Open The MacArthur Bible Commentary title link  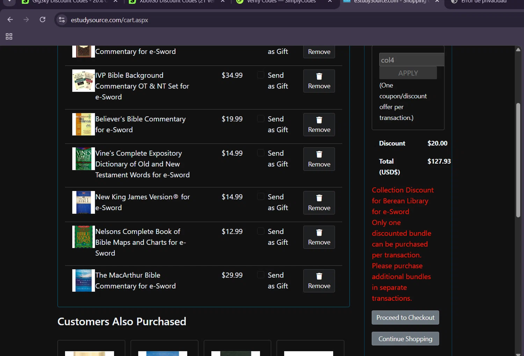pos(136,280)
